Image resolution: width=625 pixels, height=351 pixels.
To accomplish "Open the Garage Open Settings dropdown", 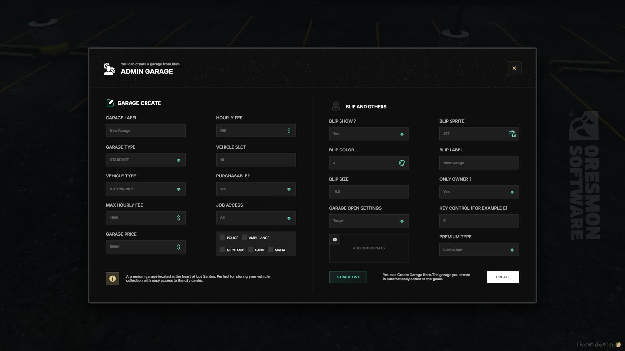I will click(x=368, y=221).
